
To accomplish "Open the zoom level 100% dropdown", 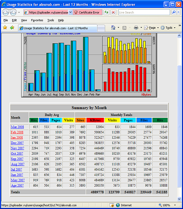I will click(175, 205).
